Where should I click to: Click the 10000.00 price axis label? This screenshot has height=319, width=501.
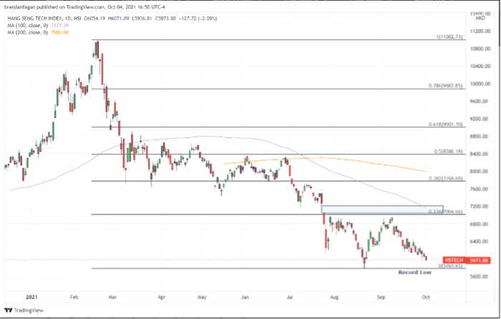click(480, 84)
